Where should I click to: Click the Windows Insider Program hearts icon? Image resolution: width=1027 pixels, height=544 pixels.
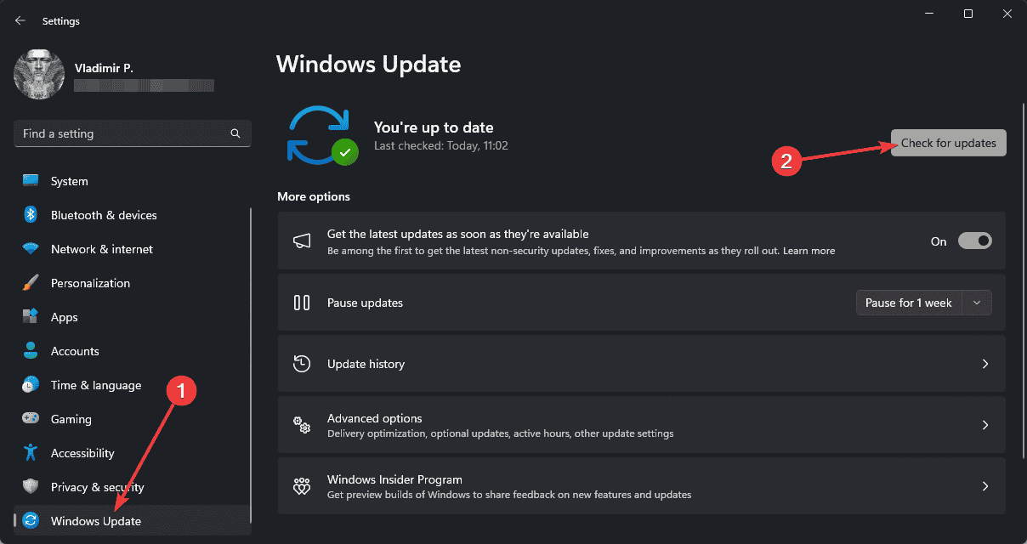click(302, 486)
